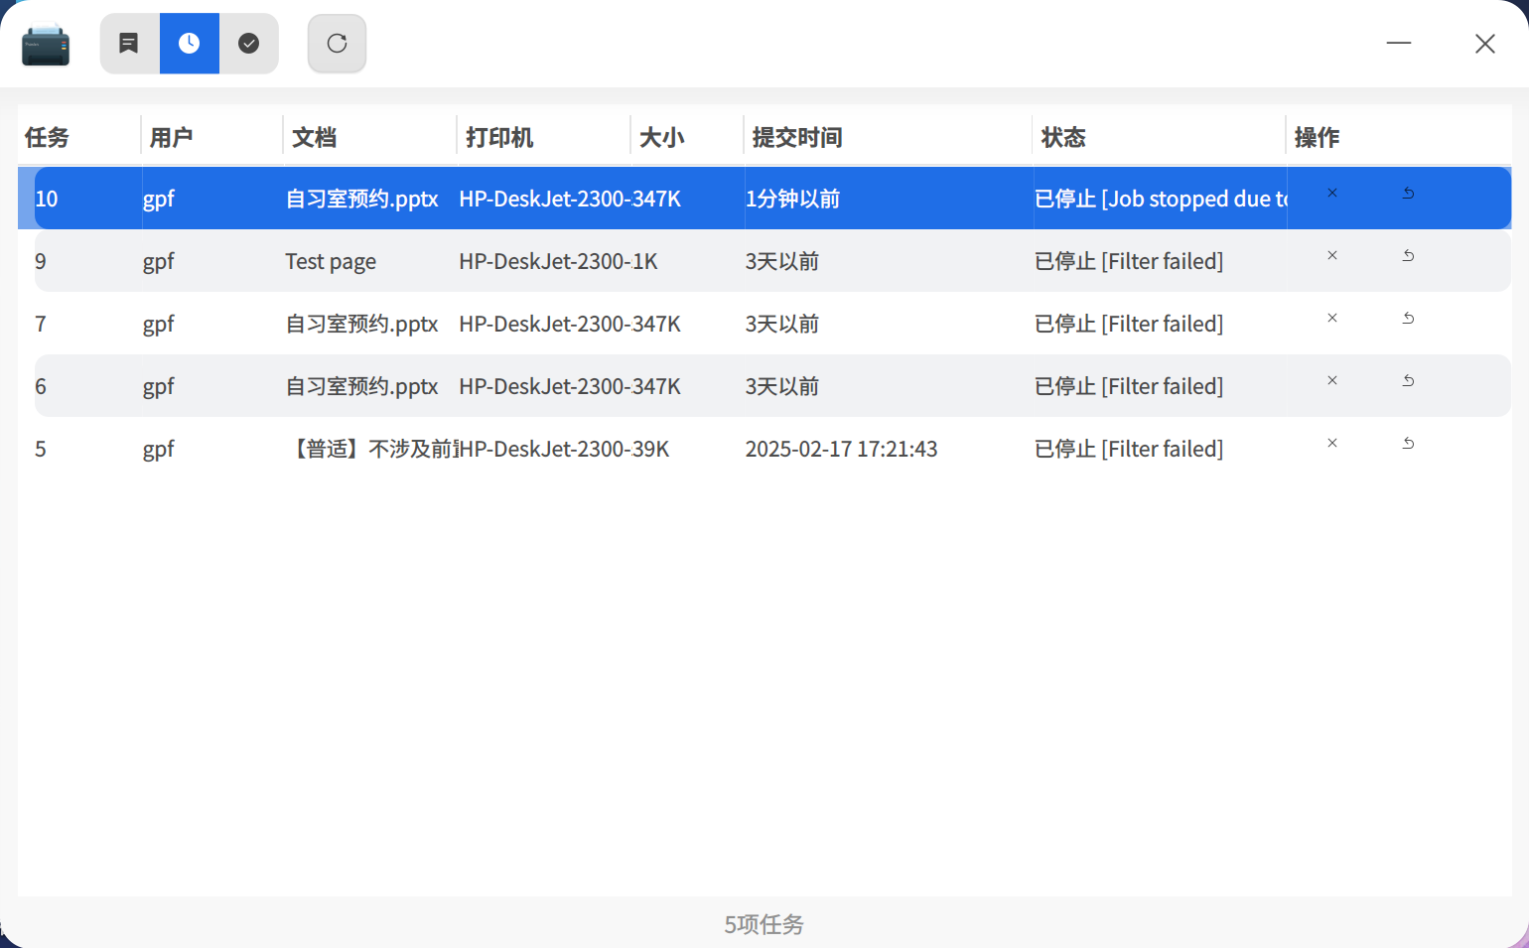Sort by 文档 column header
This screenshot has width=1529, height=948.
click(369, 137)
